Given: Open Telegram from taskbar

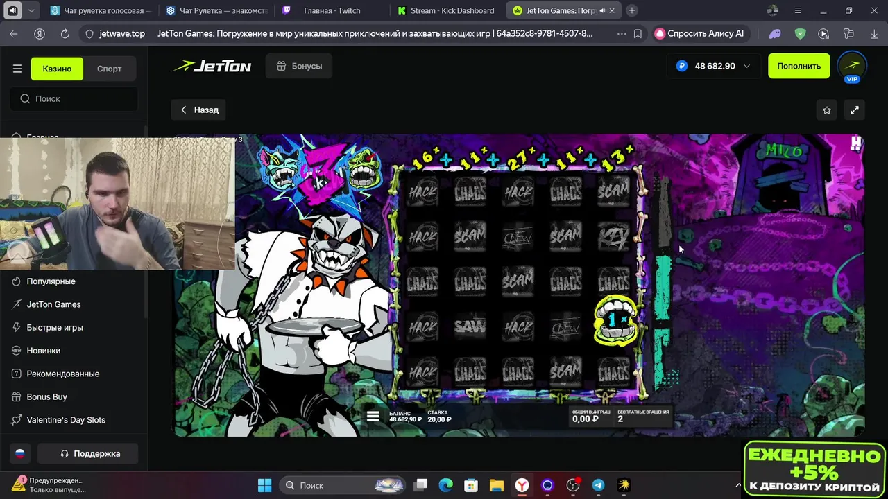Looking at the screenshot, I should point(598,485).
